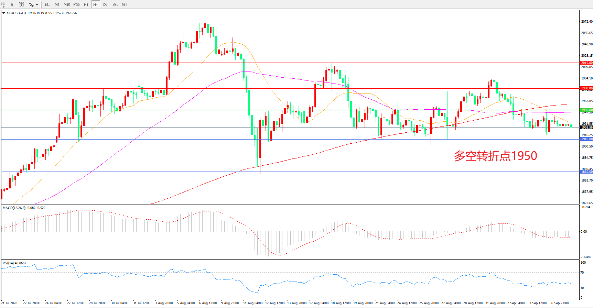The image size is (593, 308).
Task: Click the MACD(12,26,9) indicator label
Action: point(14,208)
